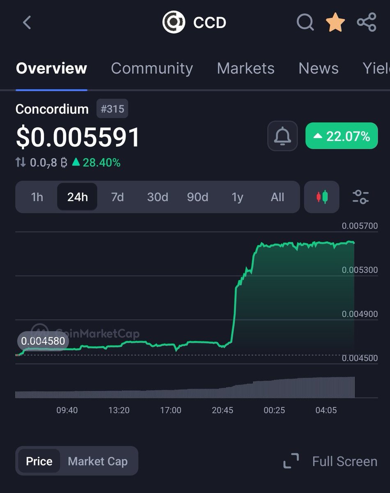Go to the News tab
The width and height of the screenshot is (390, 493).
click(319, 68)
